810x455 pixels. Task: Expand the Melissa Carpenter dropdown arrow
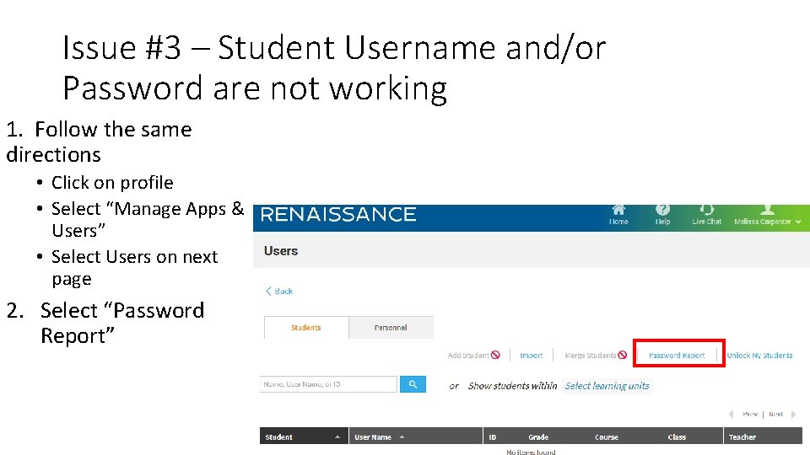pos(799,222)
